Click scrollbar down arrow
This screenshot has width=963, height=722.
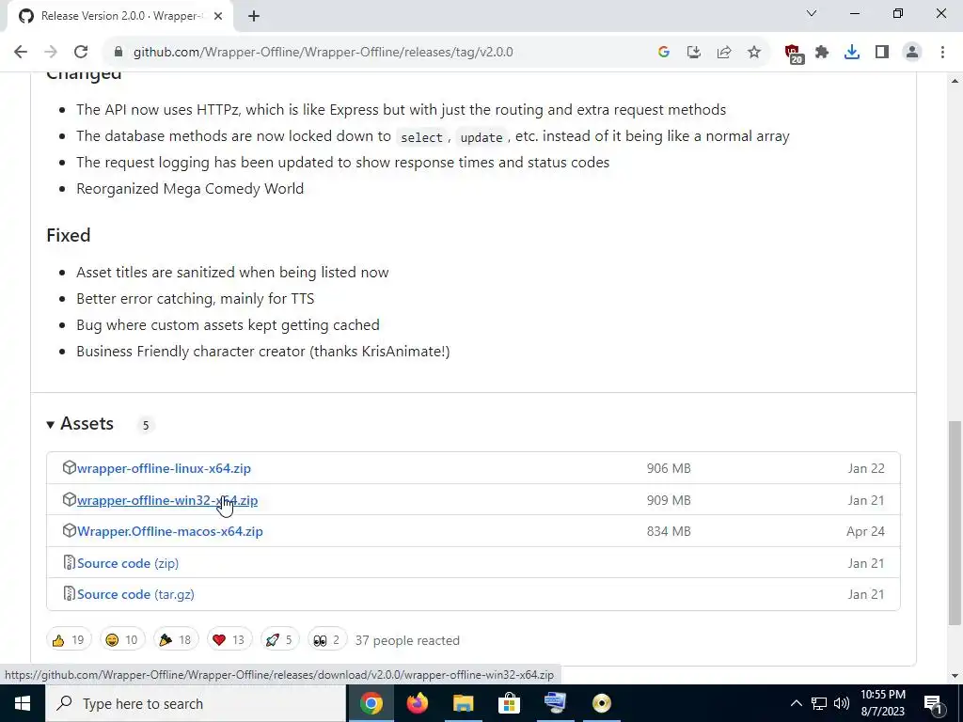click(x=955, y=676)
